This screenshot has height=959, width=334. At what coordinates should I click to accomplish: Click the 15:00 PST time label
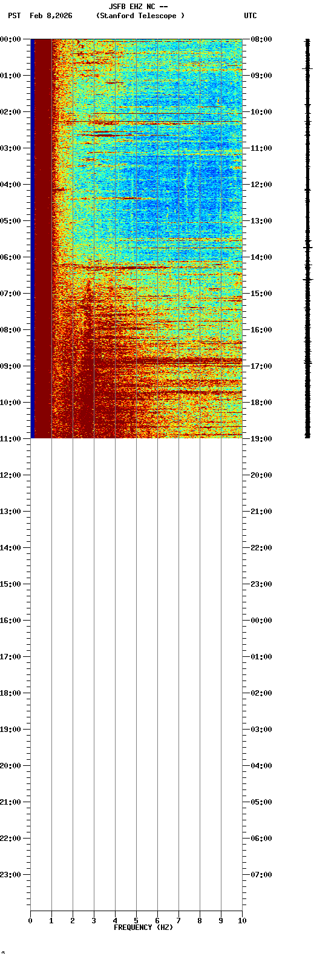[x=10, y=584]
